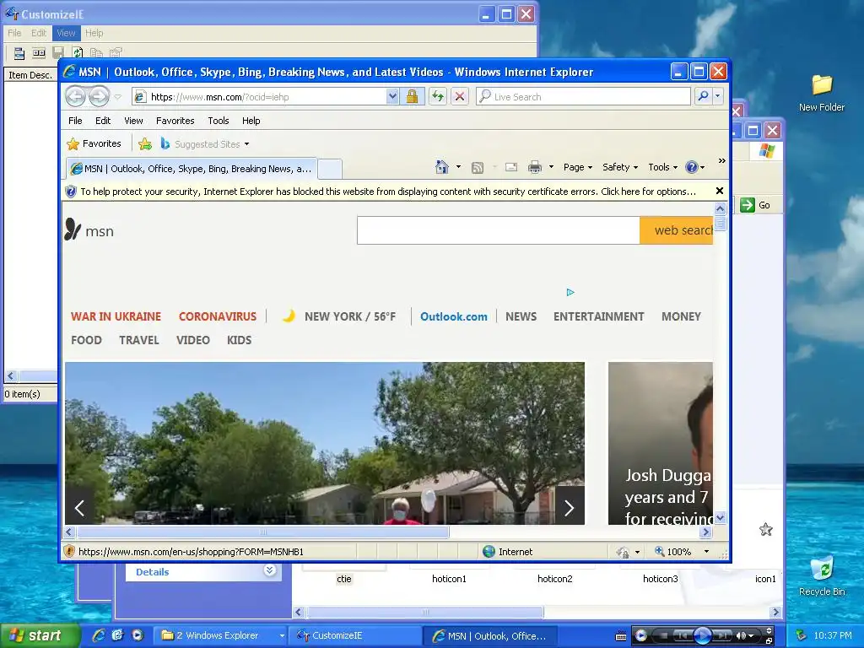Click the Internet security zone indicator
864x648 pixels.
point(508,552)
